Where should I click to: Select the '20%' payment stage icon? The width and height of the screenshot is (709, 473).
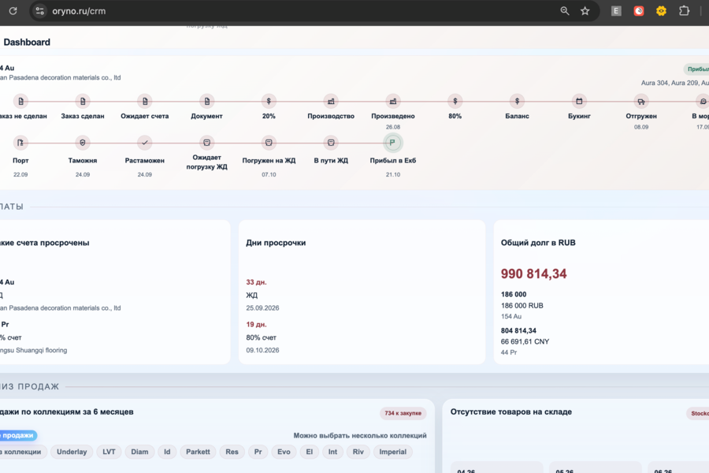tap(269, 102)
